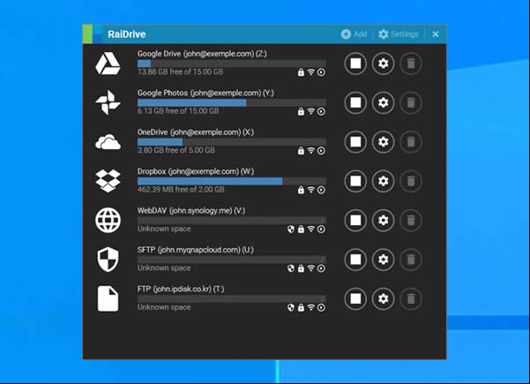
Task: Click the trash icon for OneDrive
Action: click(x=411, y=142)
